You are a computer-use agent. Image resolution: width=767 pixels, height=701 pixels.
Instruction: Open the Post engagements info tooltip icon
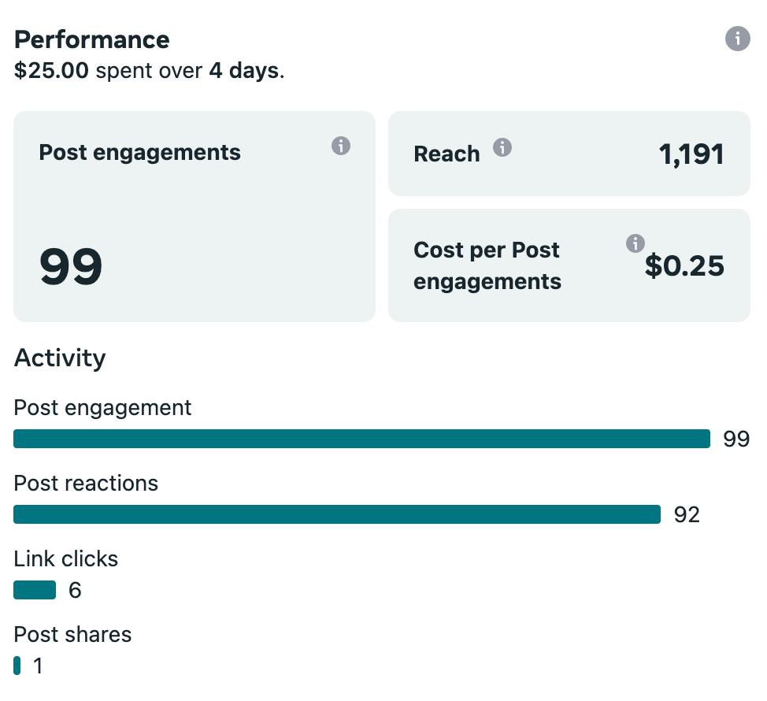coord(340,146)
